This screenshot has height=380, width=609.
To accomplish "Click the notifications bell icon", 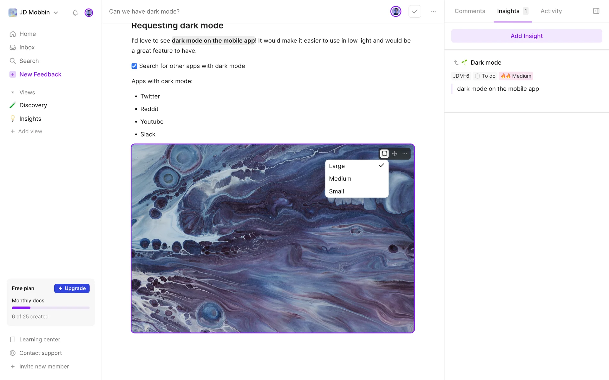I will pyautogui.click(x=75, y=13).
